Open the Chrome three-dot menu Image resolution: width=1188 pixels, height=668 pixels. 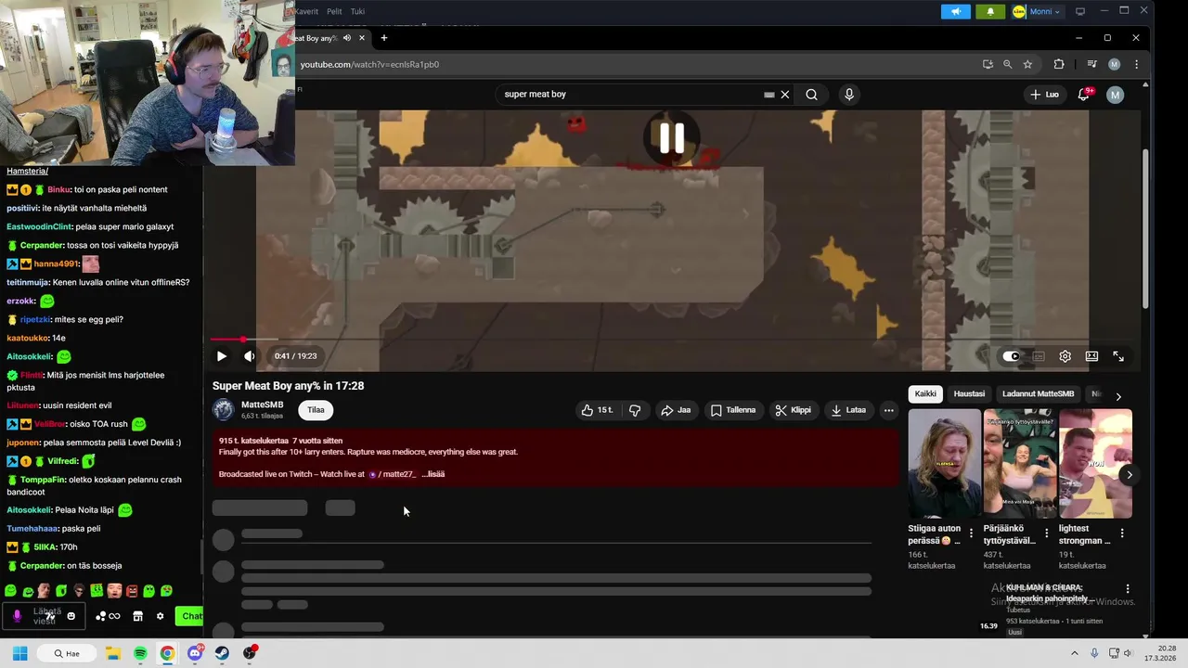(x=1136, y=64)
